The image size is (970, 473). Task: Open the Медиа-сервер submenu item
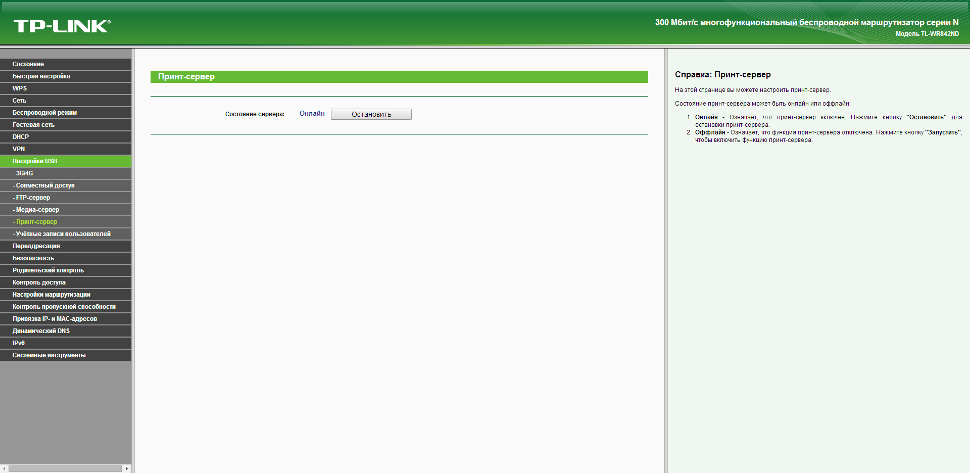(x=66, y=210)
